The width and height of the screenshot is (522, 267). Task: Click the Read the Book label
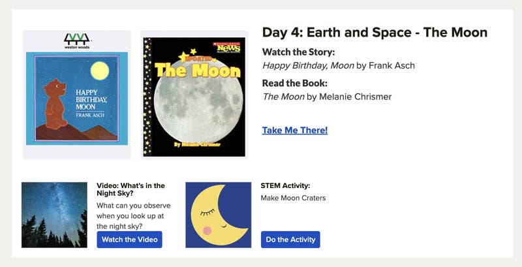click(x=294, y=83)
